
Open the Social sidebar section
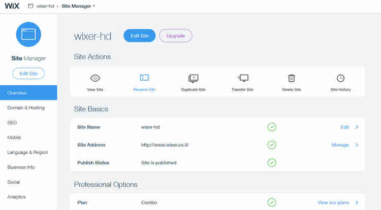[14, 182]
